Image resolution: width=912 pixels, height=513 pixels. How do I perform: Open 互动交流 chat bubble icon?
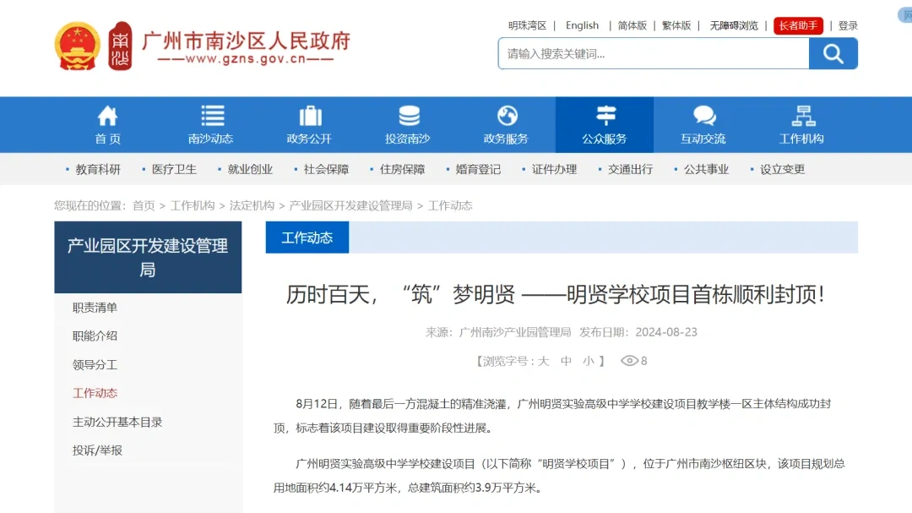tap(703, 117)
